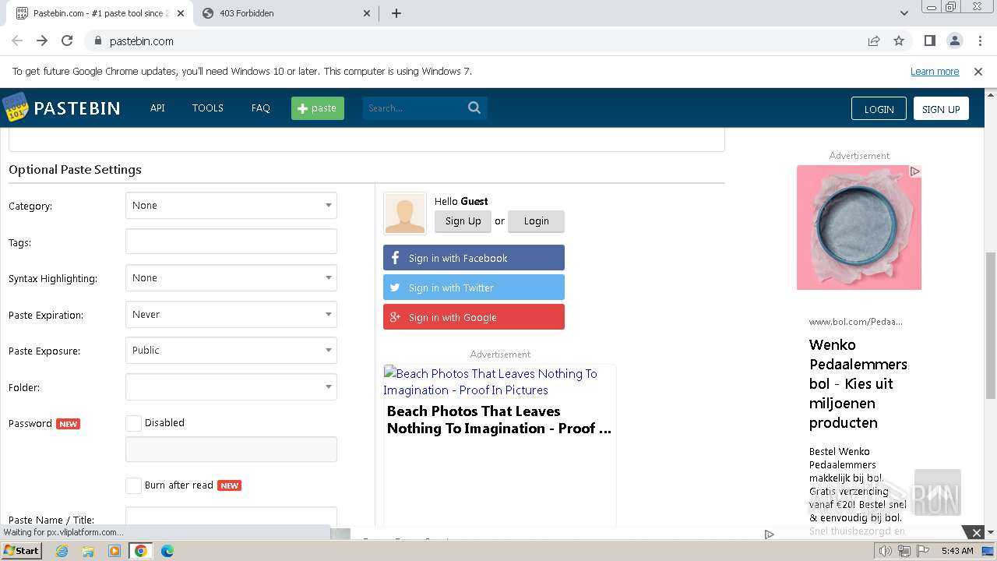Click the volume icon in system tray
Screen dimensions: 997x561
pos(885,551)
